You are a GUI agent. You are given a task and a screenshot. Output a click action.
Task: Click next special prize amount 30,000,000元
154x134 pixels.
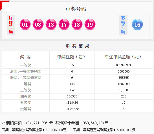[56, 130]
